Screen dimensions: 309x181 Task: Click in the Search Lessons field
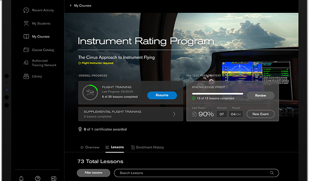tap(196, 173)
